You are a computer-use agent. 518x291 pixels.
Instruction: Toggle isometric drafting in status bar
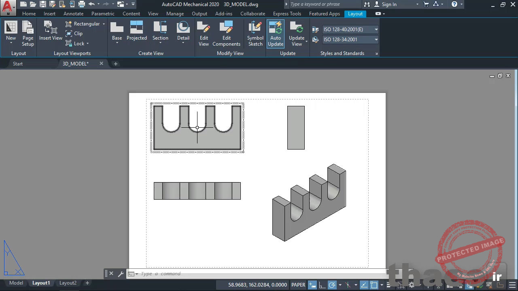click(x=348, y=285)
